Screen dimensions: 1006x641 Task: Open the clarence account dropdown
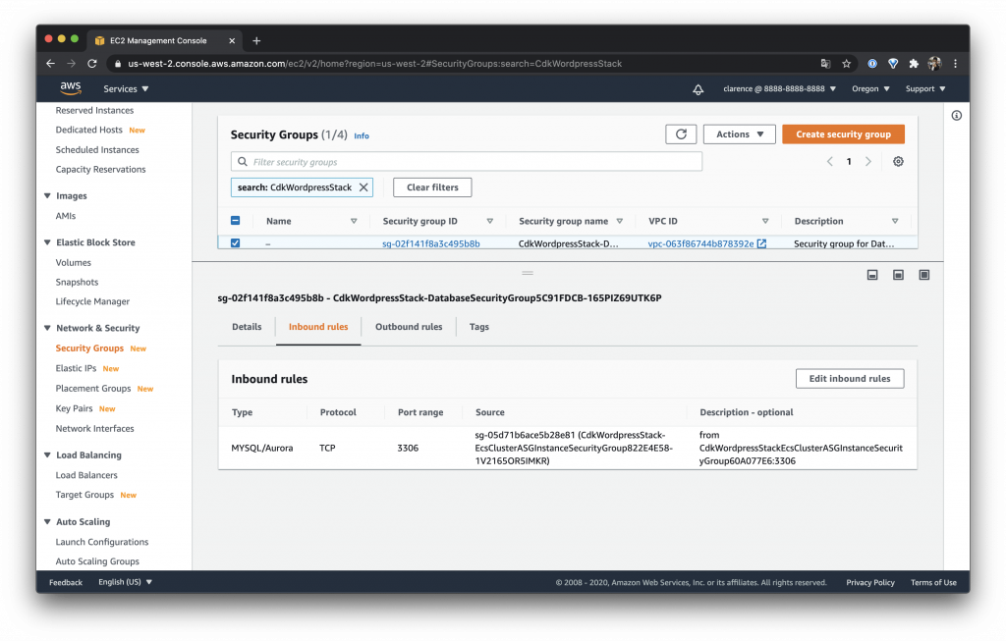coord(779,89)
